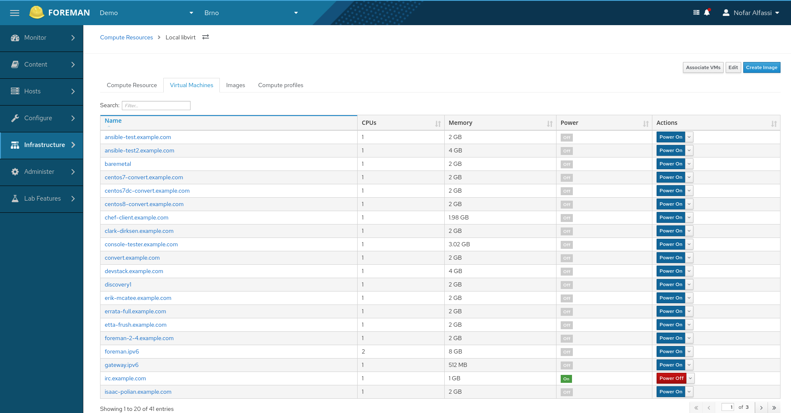The image size is (791, 413).
Task: Toggle the hamburger navigation menu
Action: (15, 13)
